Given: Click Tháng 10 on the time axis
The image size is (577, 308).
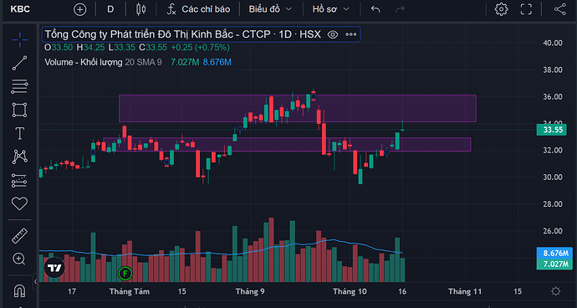Looking at the screenshot, I should 350,291.
